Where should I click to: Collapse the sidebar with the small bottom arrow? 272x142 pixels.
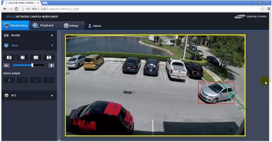(x=59, y=140)
